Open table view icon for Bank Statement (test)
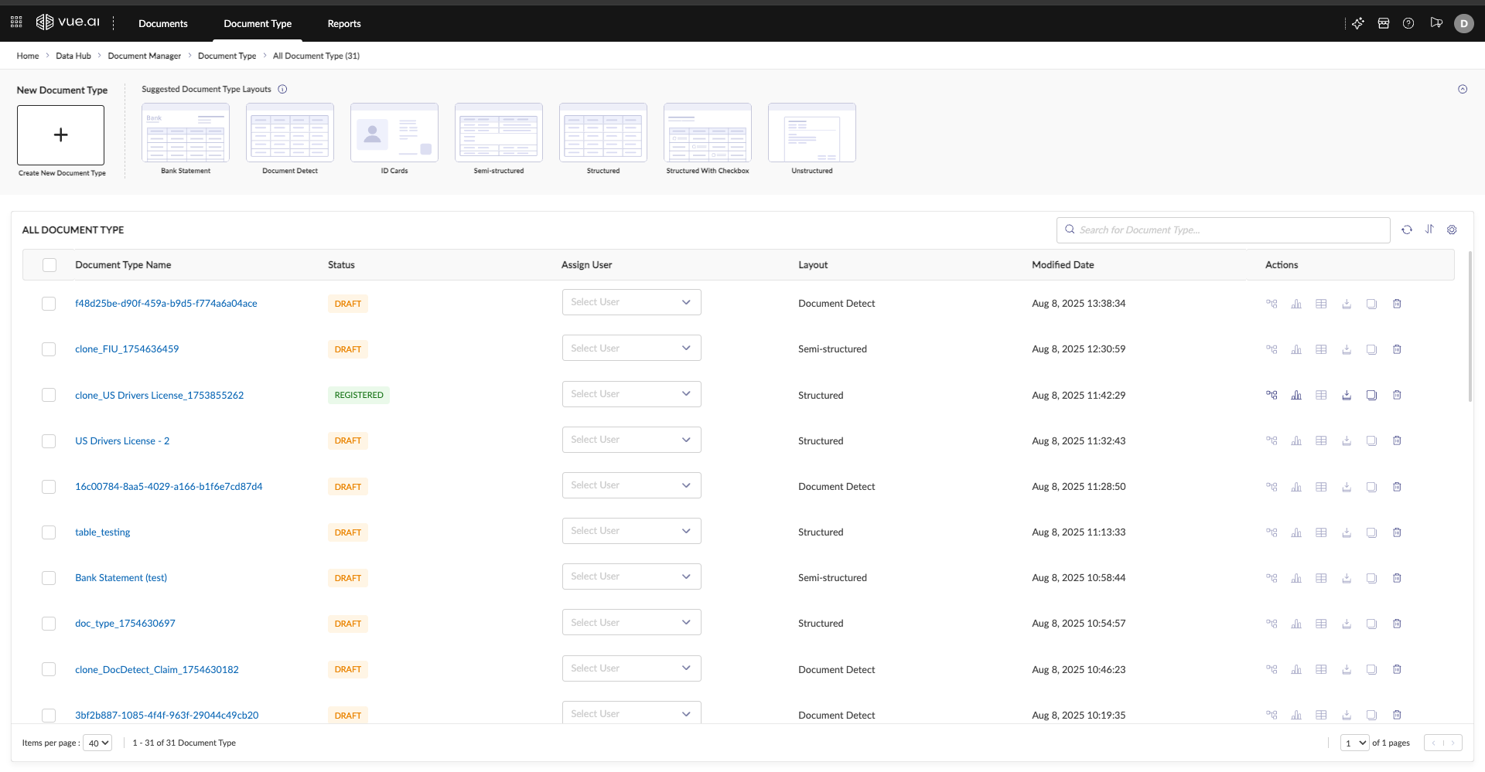This screenshot has height=772, width=1485. (x=1321, y=577)
